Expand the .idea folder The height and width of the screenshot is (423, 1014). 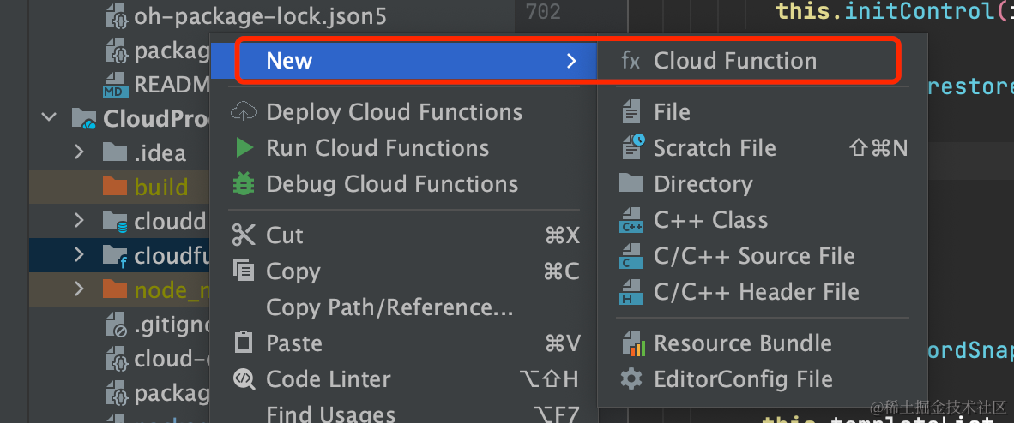tap(80, 152)
